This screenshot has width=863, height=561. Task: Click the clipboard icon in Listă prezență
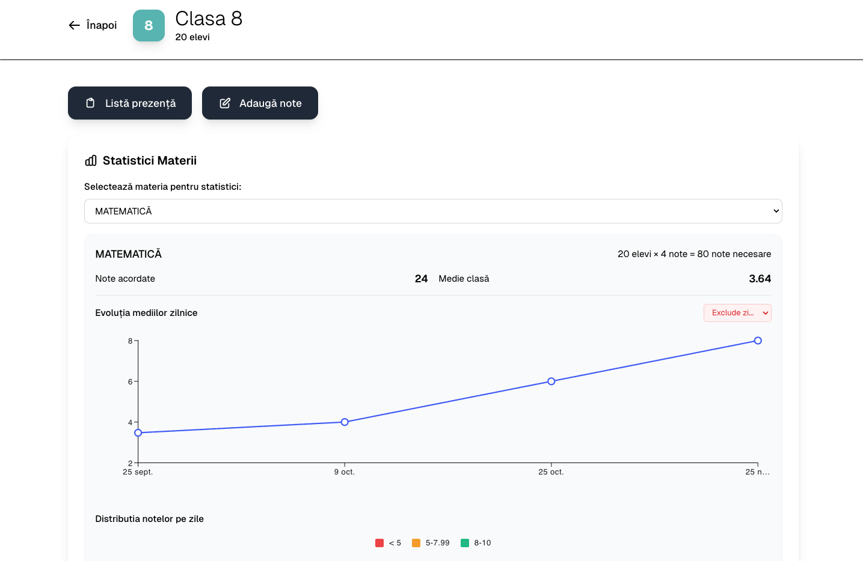coord(90,103)
